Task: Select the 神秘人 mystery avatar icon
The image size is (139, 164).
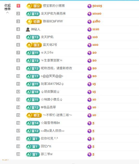Action: pos(28,29)
